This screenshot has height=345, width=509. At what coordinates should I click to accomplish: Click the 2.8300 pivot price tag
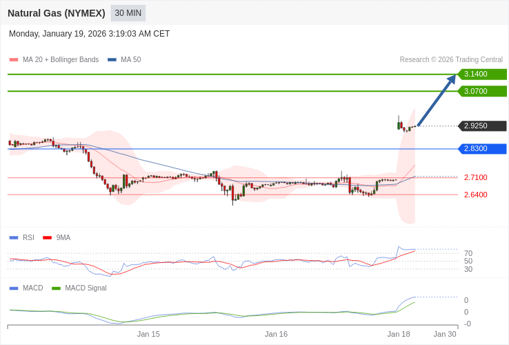click(482, 149)
